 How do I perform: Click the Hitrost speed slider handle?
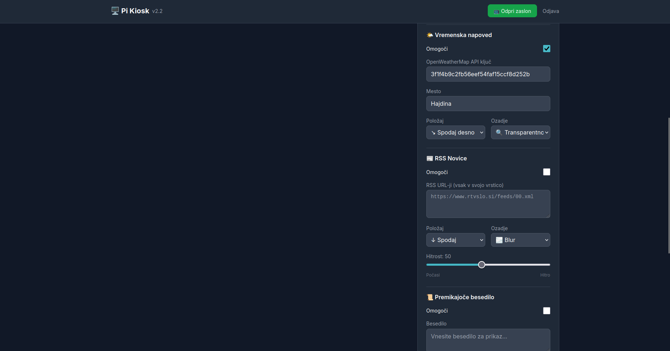pos(482,265)
